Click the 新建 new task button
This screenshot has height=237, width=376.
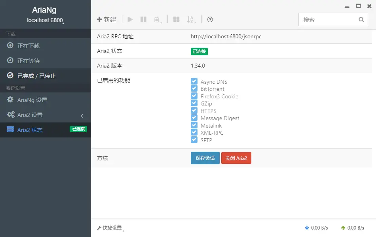(107, 19)
